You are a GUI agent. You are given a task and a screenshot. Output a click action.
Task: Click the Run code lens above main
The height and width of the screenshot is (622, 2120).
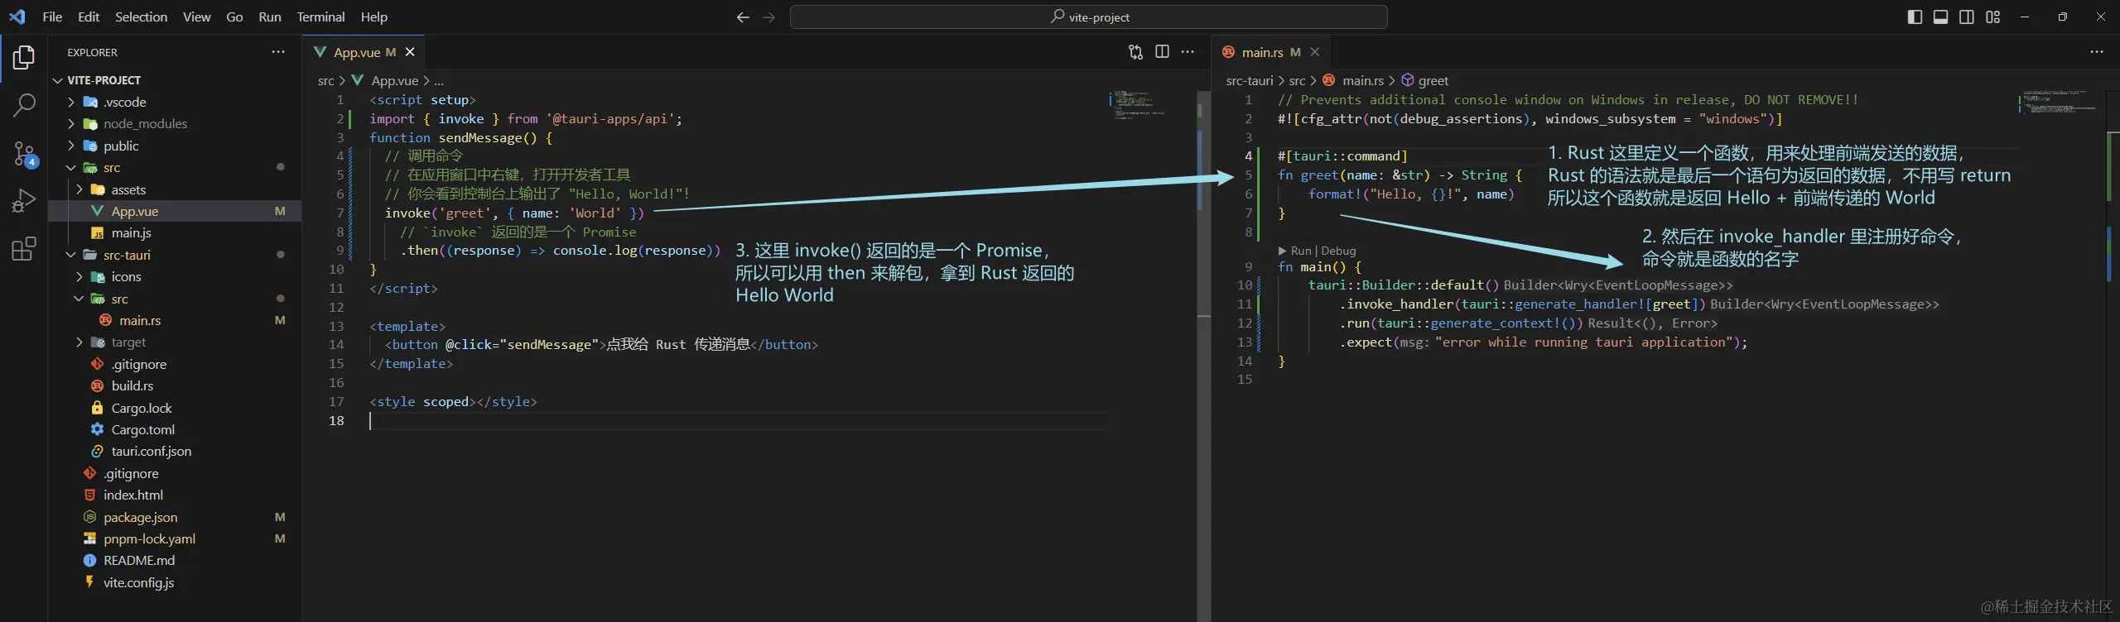pyautogui.click(x=1295, y=251)
